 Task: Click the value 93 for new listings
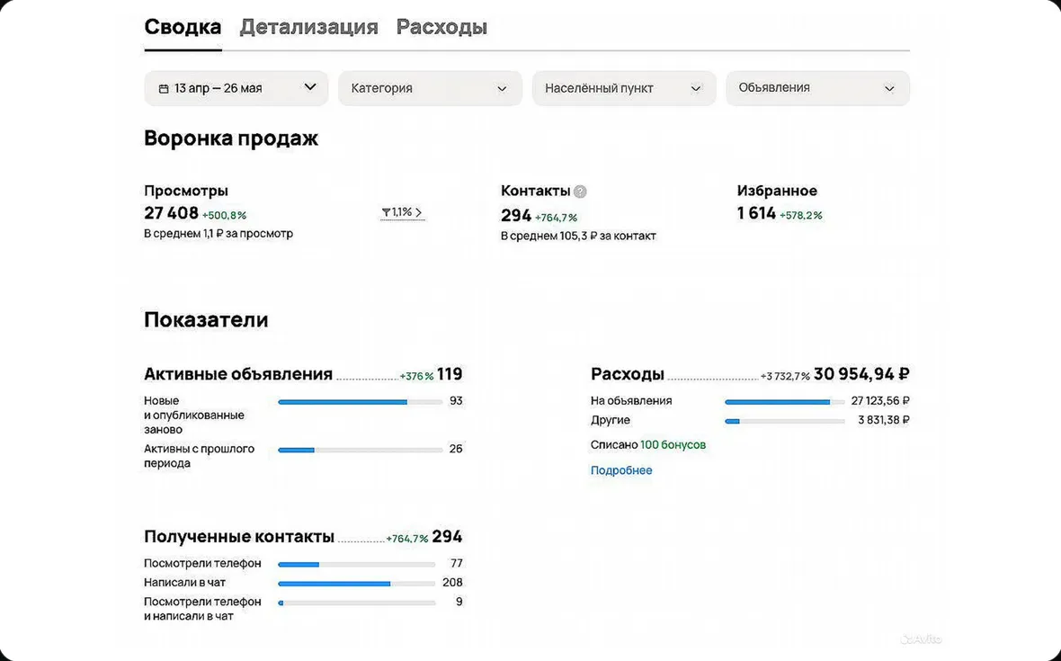pos(456,400)
